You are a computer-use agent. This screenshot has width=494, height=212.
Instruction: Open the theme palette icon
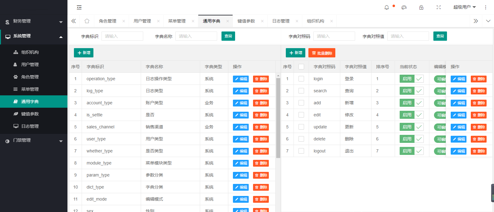(x=404, y=7)
